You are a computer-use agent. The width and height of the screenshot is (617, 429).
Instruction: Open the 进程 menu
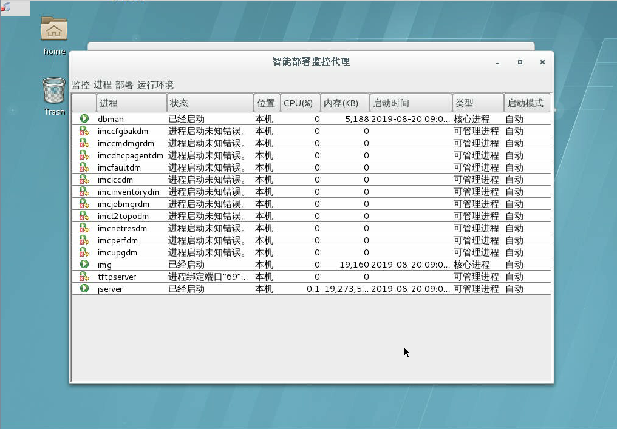click(103, 85)
